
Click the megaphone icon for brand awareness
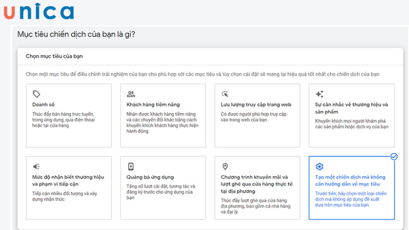click(x=36, y=167)
